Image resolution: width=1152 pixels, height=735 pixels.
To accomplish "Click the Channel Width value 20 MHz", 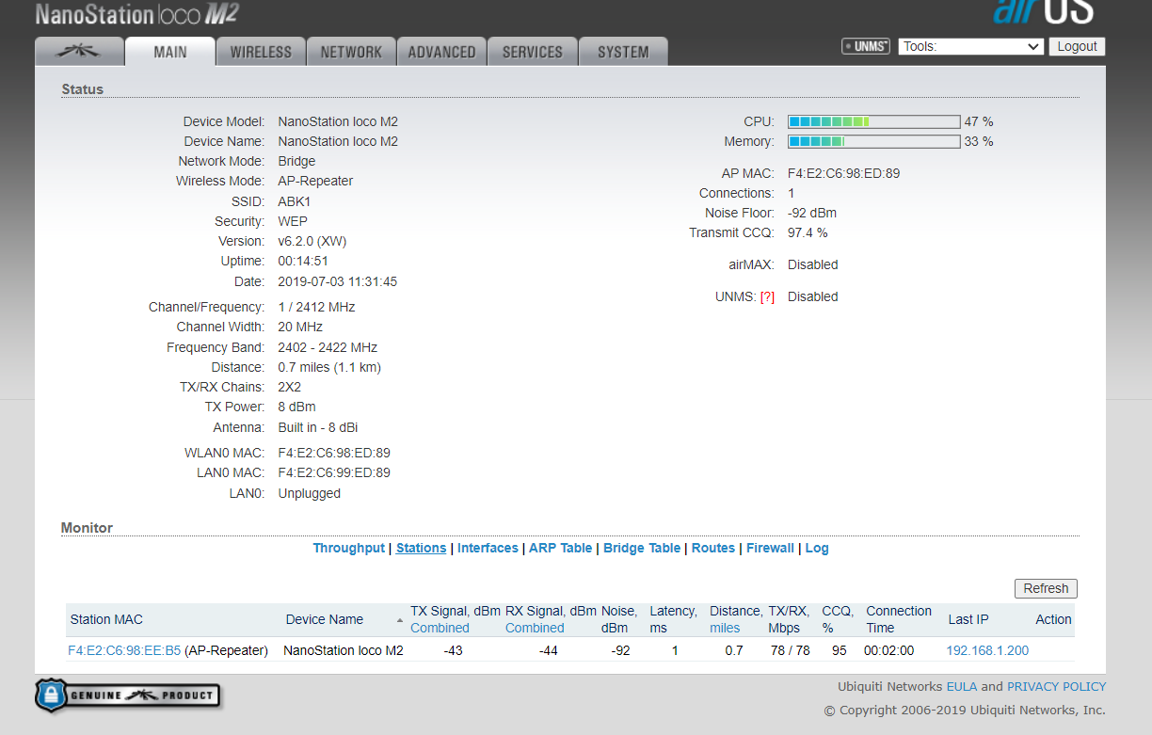I will (x=300, y=327).
